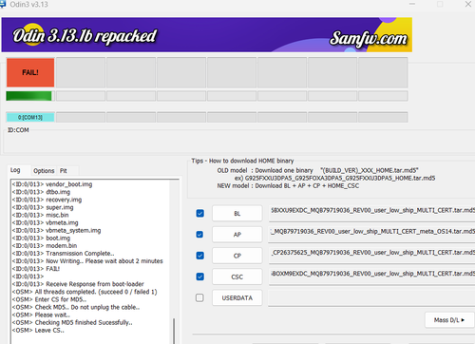Click the 'OLD model : Download one binary' tip
475x344 pixels.
pyautogui.click(x=265, y=170)
